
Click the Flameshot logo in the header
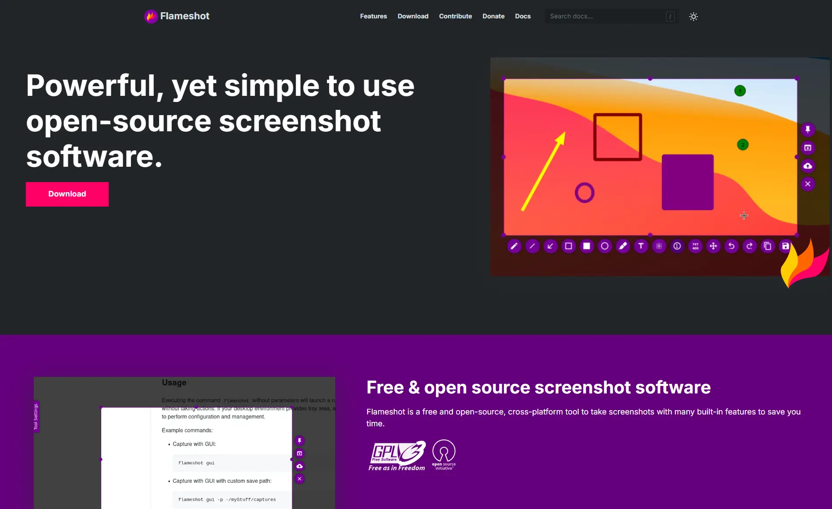[x=177, y=16]
